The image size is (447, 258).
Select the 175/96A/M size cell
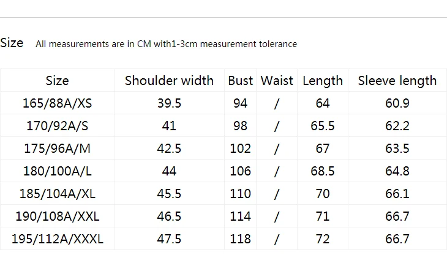click(58, 149)
